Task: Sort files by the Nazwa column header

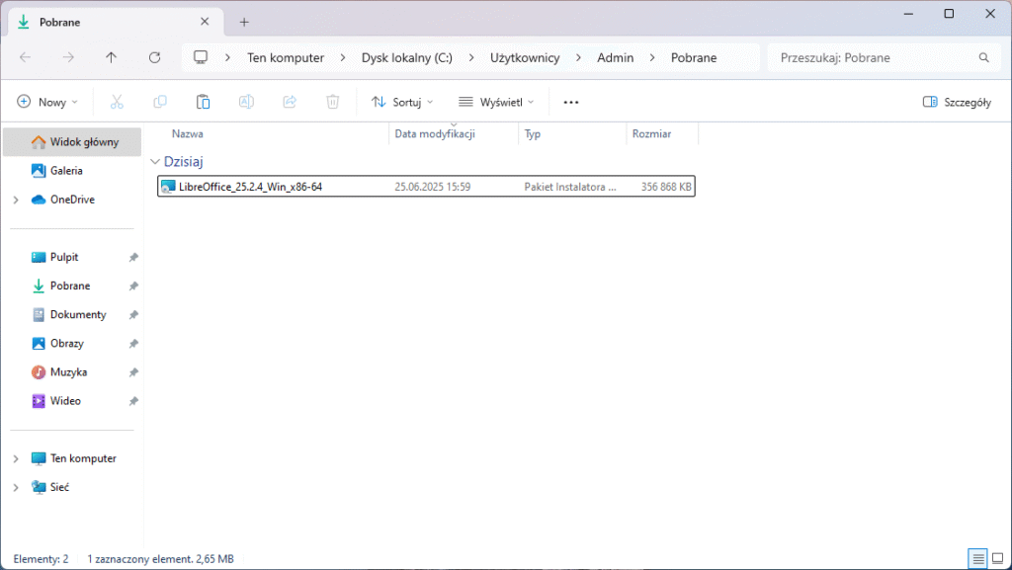Action: click(188, 133)
